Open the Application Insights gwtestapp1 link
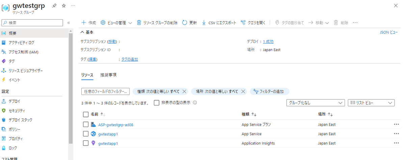This screenshot has width=405, height=160. click(108, 143)
